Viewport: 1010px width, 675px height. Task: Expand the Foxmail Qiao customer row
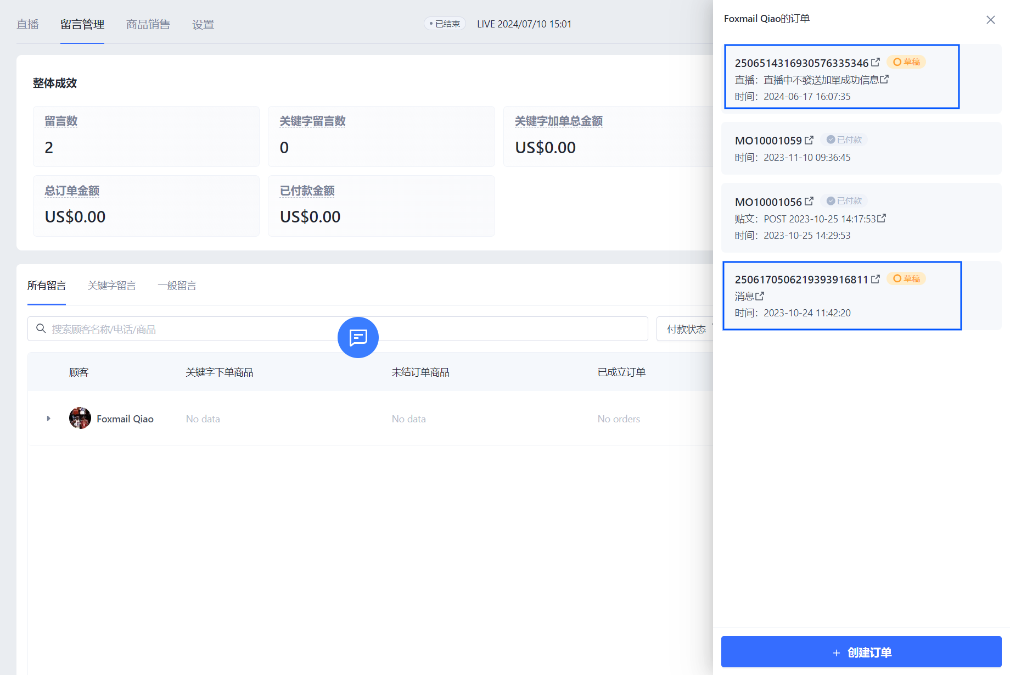(48, 419)
